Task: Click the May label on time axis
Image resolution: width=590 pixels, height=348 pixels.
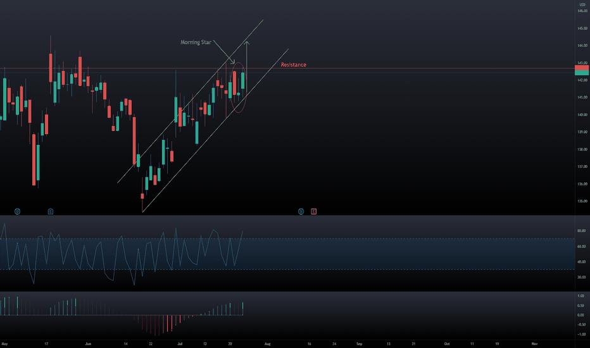Action: (x=4, y=344)
